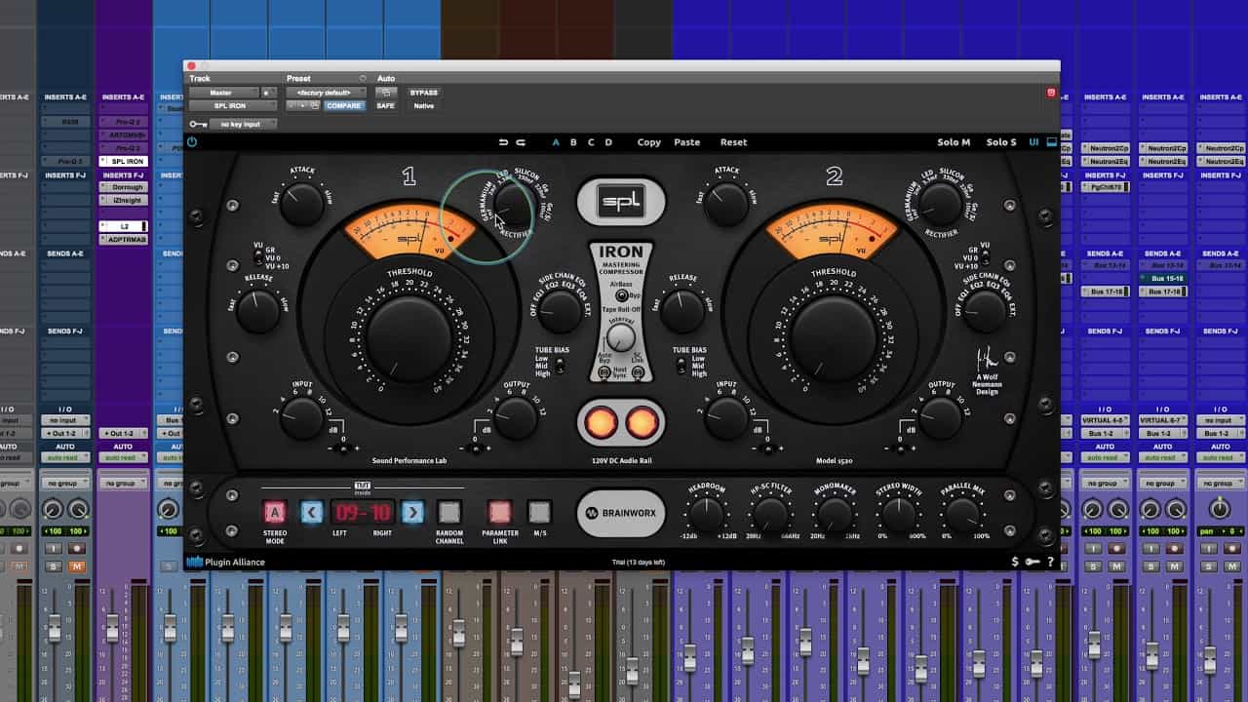Click the power icon to bypass the plugin

tap(193, 141)
